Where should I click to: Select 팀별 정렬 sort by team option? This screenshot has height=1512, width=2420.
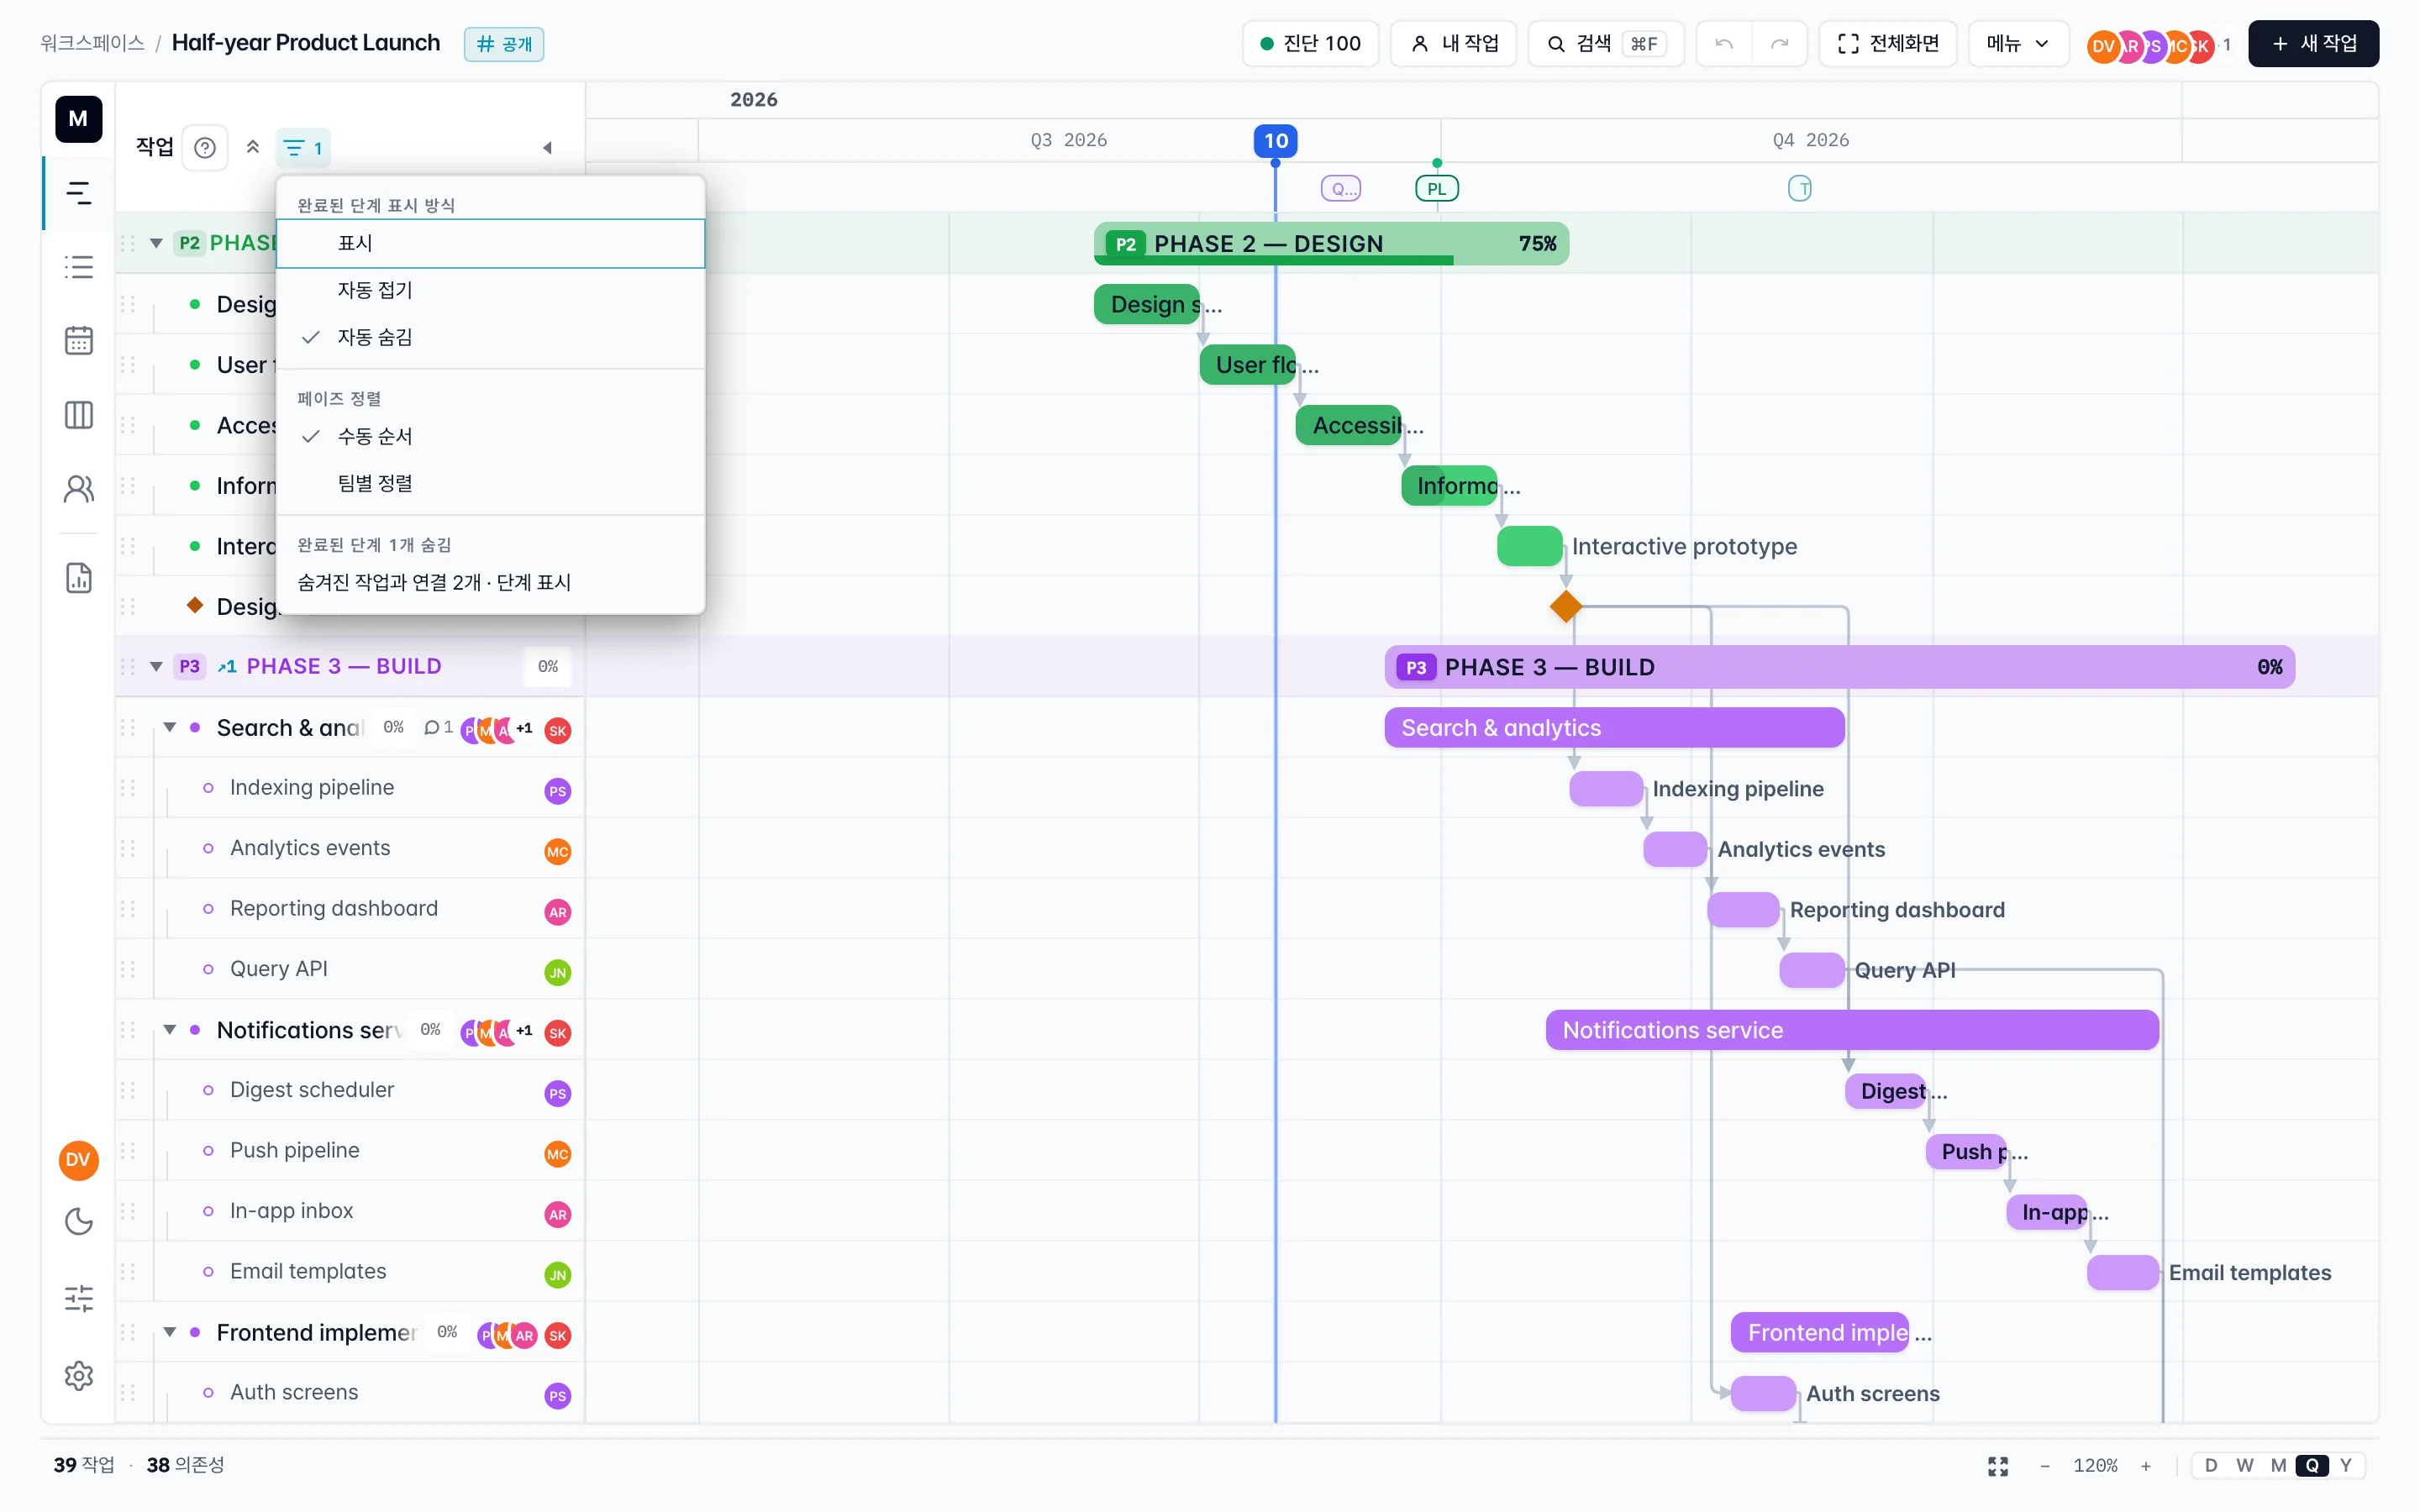490,483
